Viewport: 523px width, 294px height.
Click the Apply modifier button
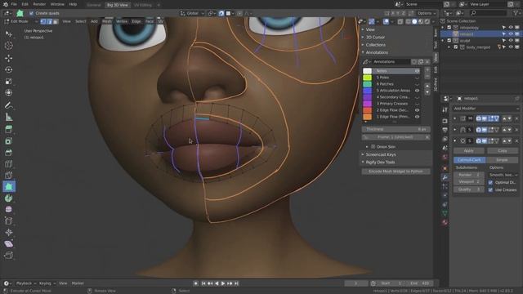tap(468, 151)
